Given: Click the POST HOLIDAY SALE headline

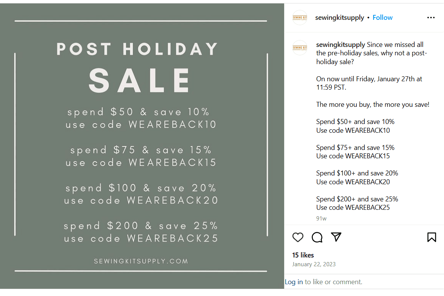Looking at the screenshot, I should pos(138,63).
